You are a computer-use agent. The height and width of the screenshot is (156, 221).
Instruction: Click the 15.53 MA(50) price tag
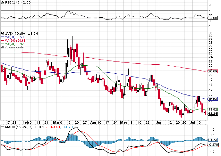tap(213, 99)
